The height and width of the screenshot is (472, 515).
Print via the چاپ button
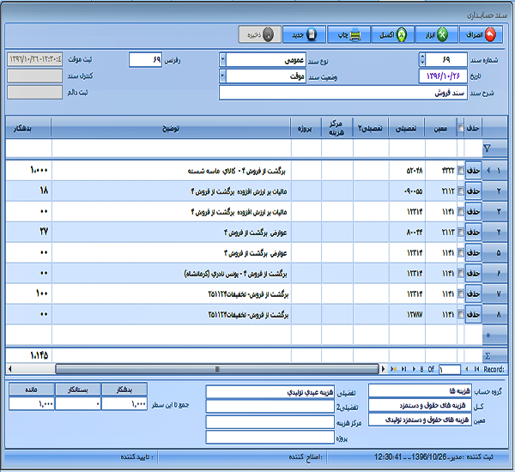(x=348, y=34)
